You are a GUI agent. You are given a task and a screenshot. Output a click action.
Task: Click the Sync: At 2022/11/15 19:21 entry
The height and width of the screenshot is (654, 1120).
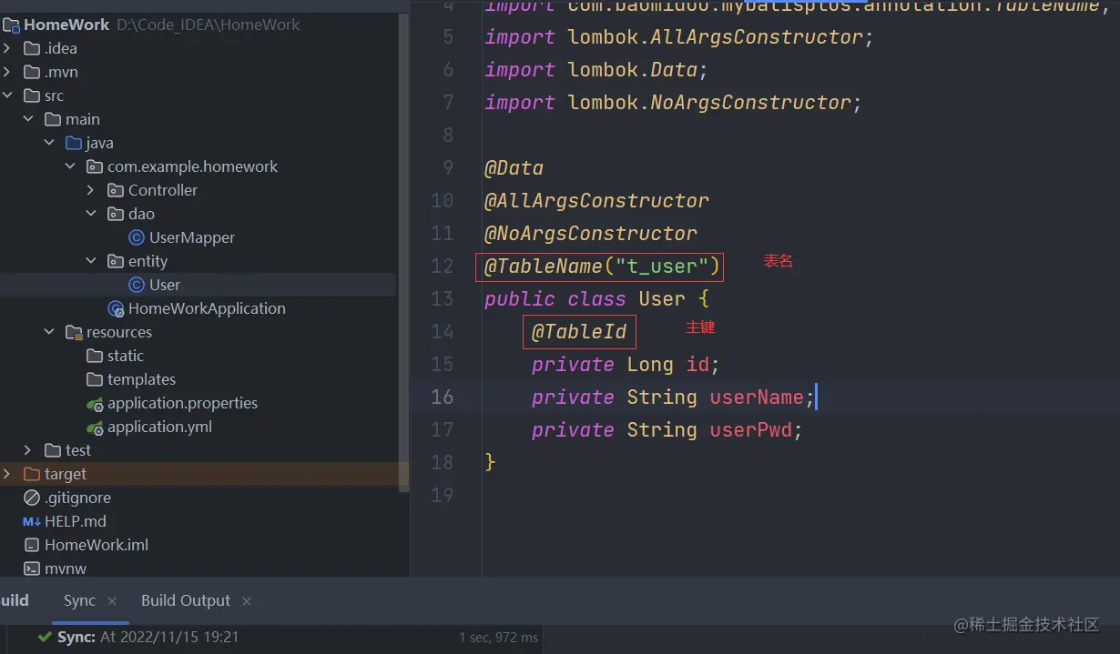[x=148, y=638]
